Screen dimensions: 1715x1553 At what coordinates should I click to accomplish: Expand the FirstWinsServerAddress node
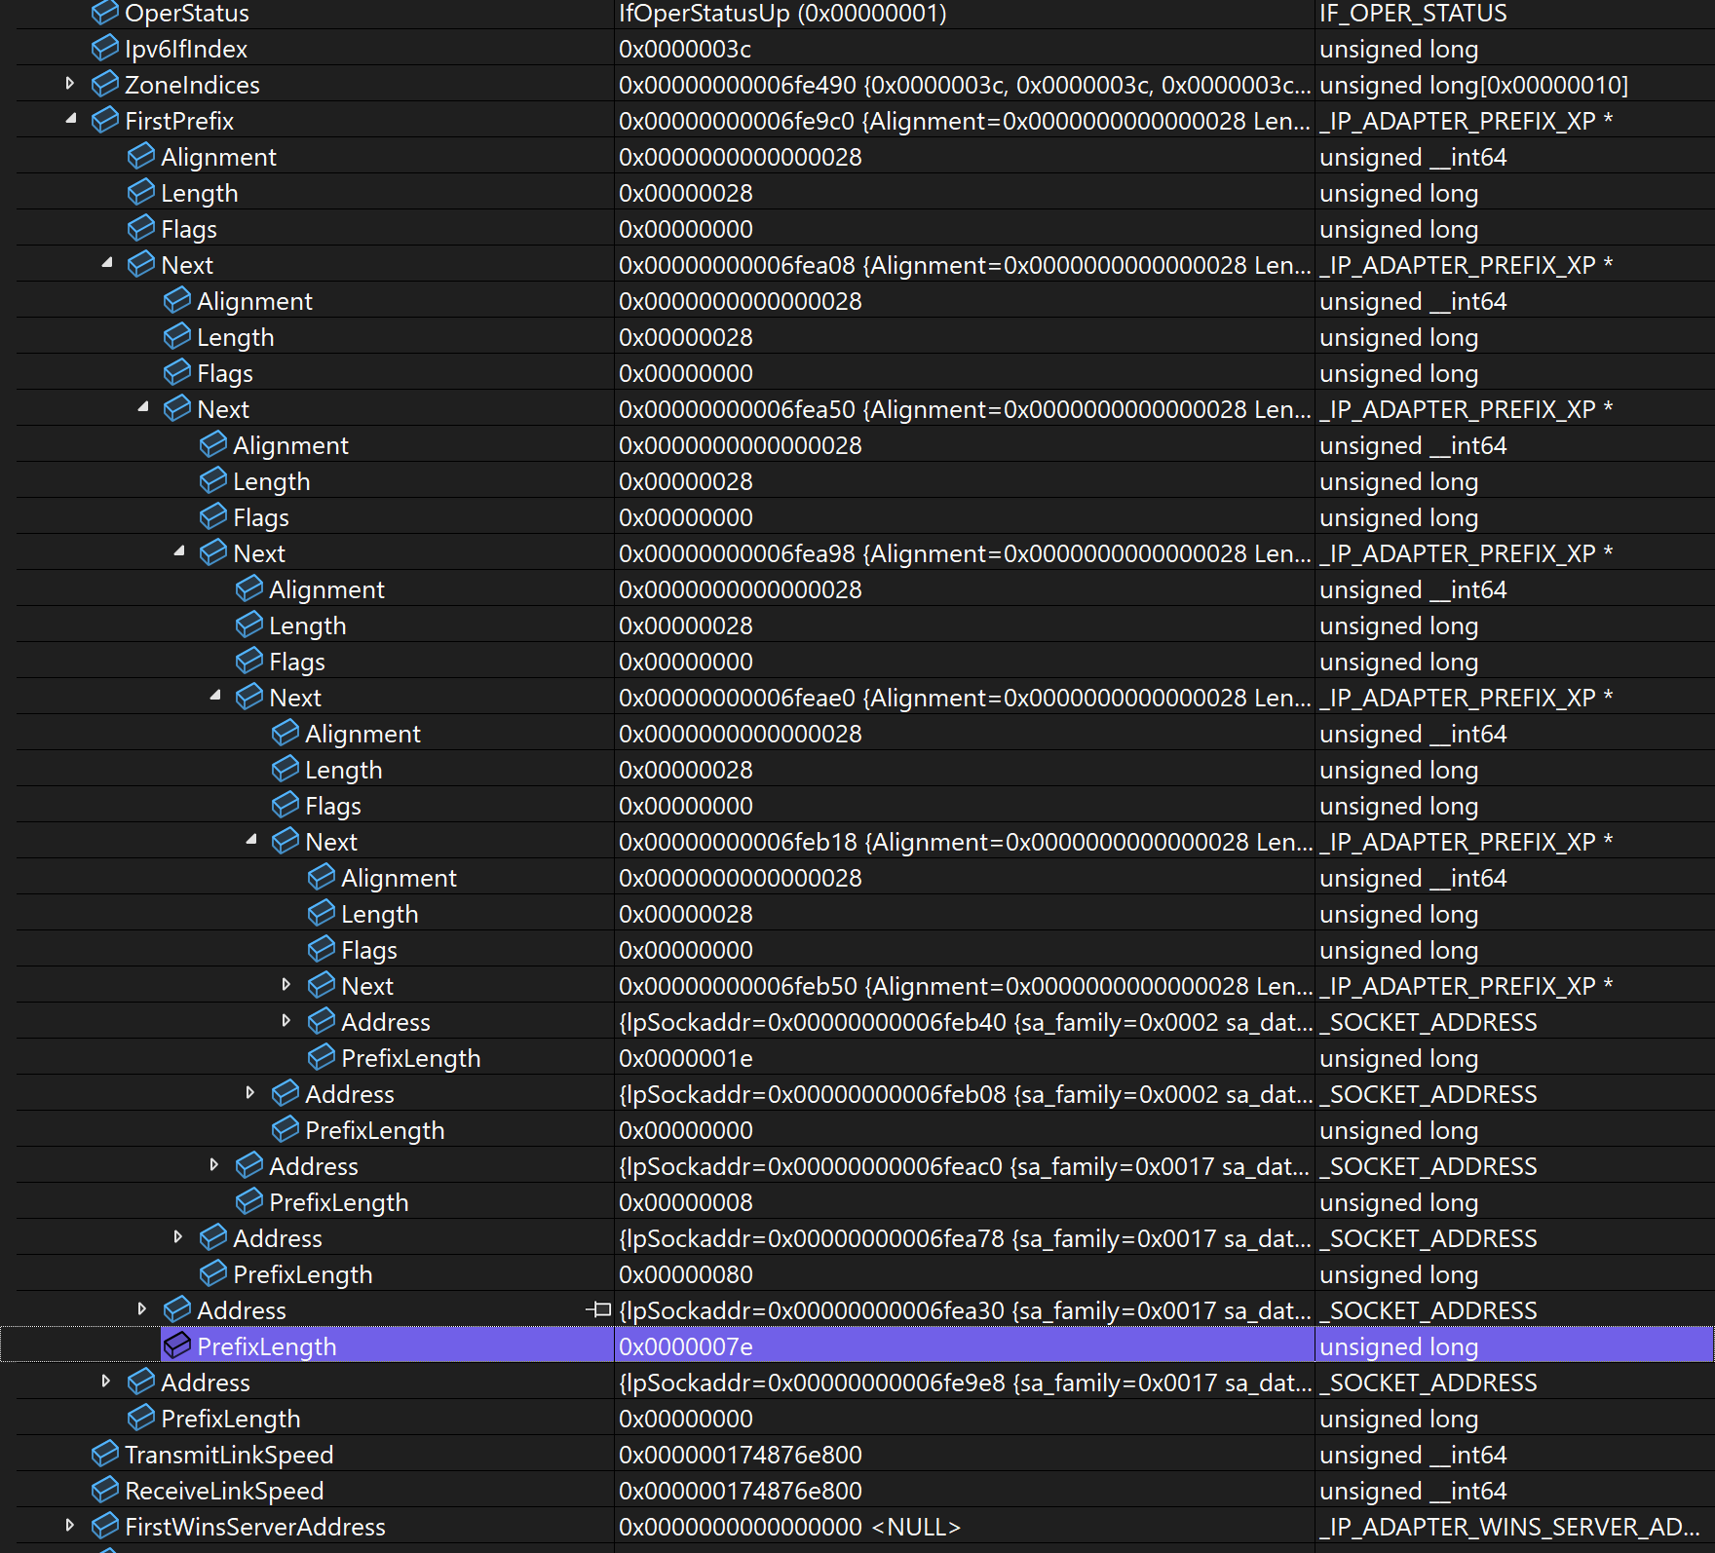(x=69, y=1526)
